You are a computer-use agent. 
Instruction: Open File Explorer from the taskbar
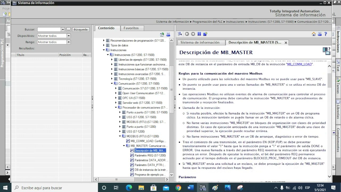(x=141, y=188)
